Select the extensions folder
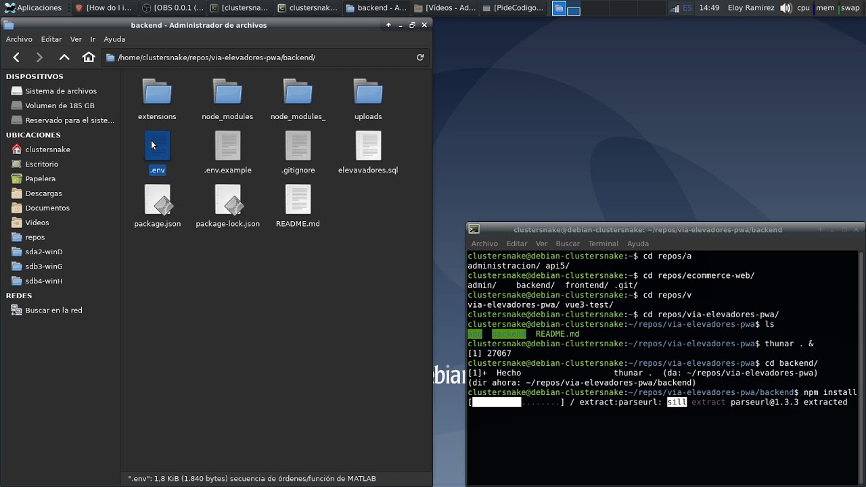866x487 pixels. point(157,99)
